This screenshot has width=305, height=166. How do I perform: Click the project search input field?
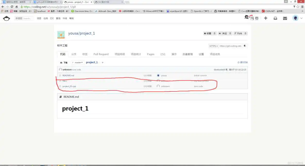pos(27,19)
